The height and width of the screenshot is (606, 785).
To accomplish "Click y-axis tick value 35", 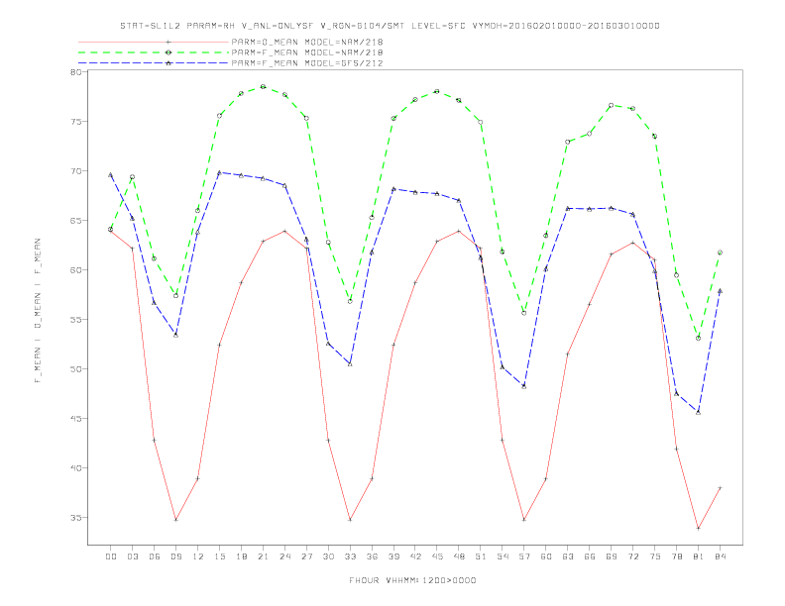I will click(76, 518).
